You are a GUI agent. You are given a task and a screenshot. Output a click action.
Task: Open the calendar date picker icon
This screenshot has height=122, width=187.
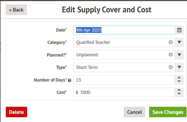tap(179, 30)
